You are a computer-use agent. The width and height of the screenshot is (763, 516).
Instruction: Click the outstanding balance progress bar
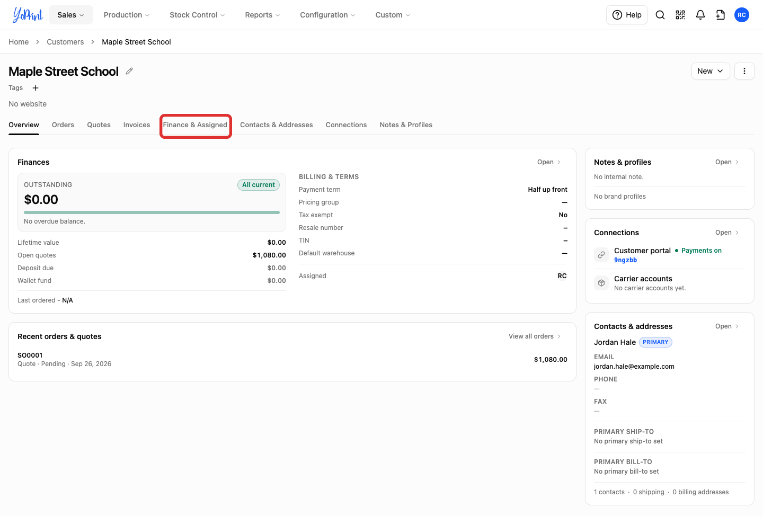(x=152, y=212)
